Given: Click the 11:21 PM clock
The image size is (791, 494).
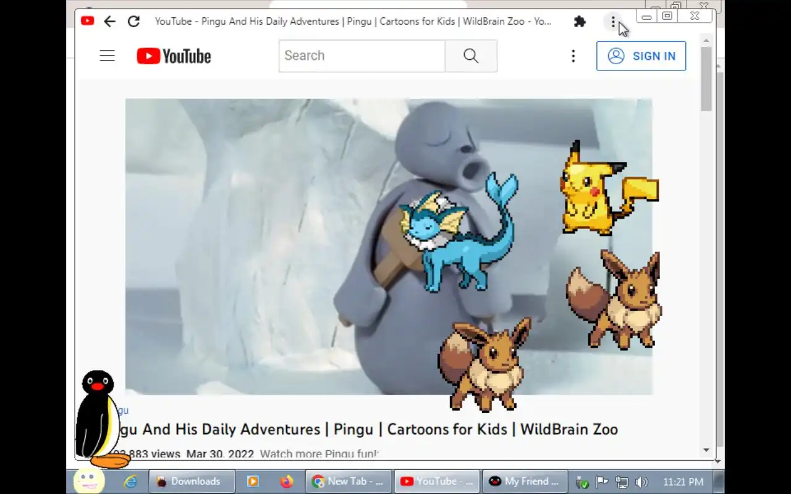Looking at the screenshot, I should 683,482.
